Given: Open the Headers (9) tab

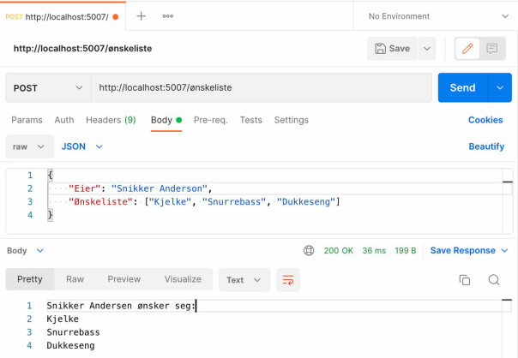Looking at the screenshot, I should click(111, 120).
